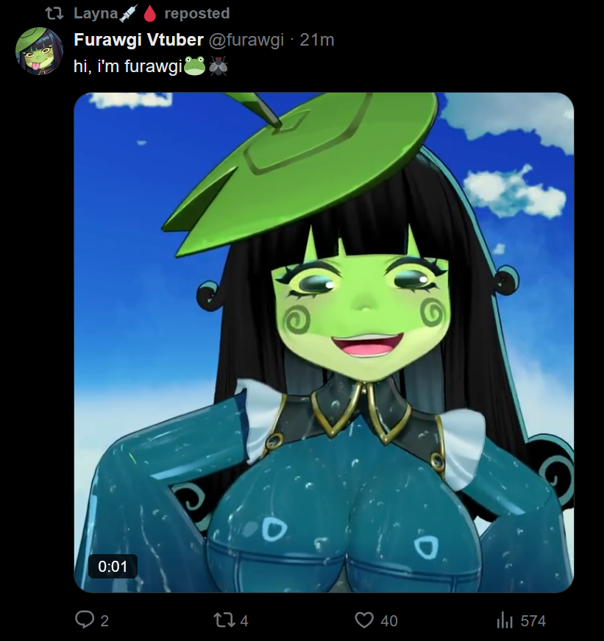Click the 'reposted' label text
This screenshot has width=604, height=641.
tap(197, 13)
